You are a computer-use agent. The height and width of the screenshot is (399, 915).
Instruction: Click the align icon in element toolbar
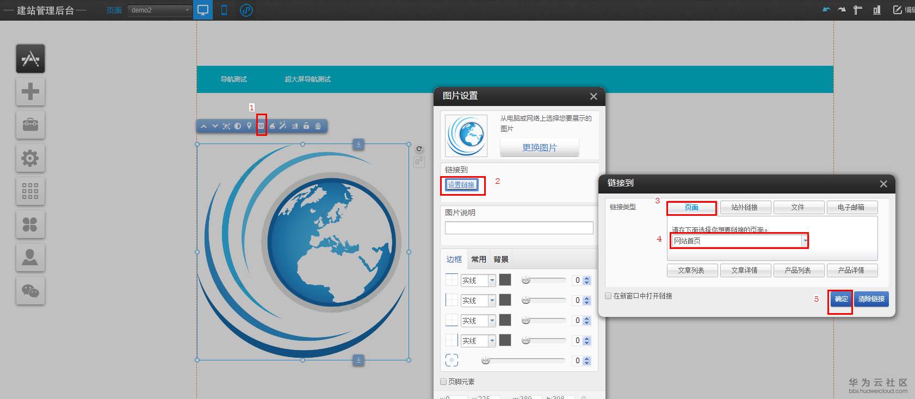click(295, 126)
